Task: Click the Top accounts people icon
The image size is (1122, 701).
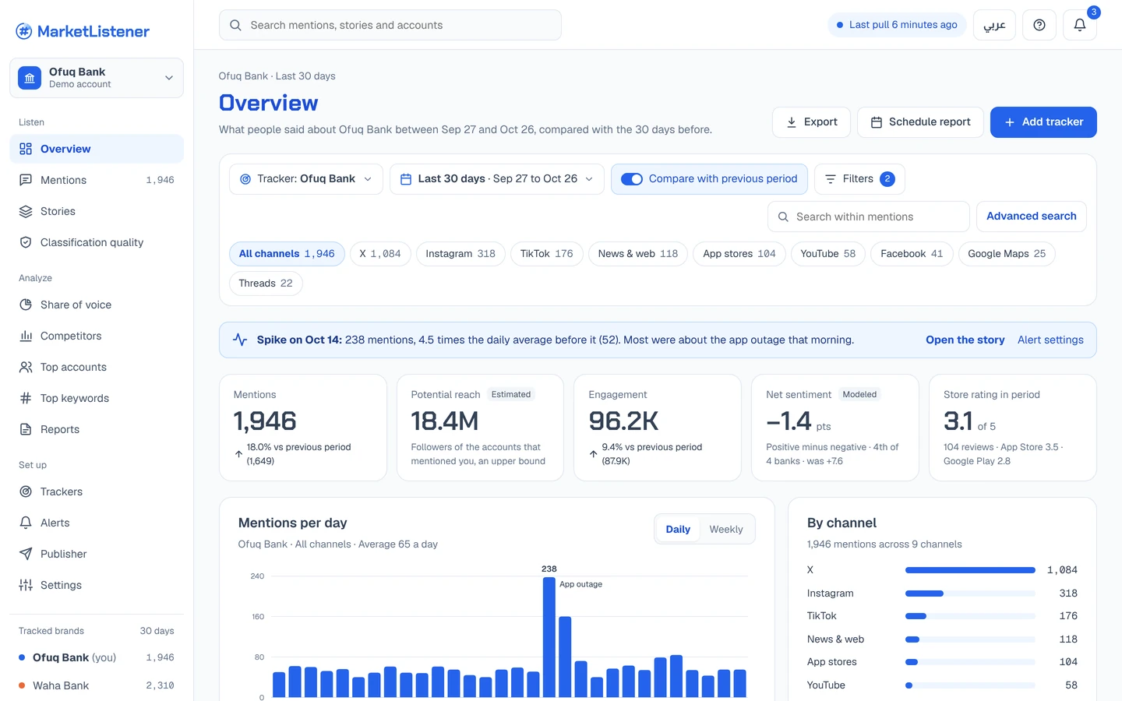Action: pyautogui.click(x=26, y=367)
